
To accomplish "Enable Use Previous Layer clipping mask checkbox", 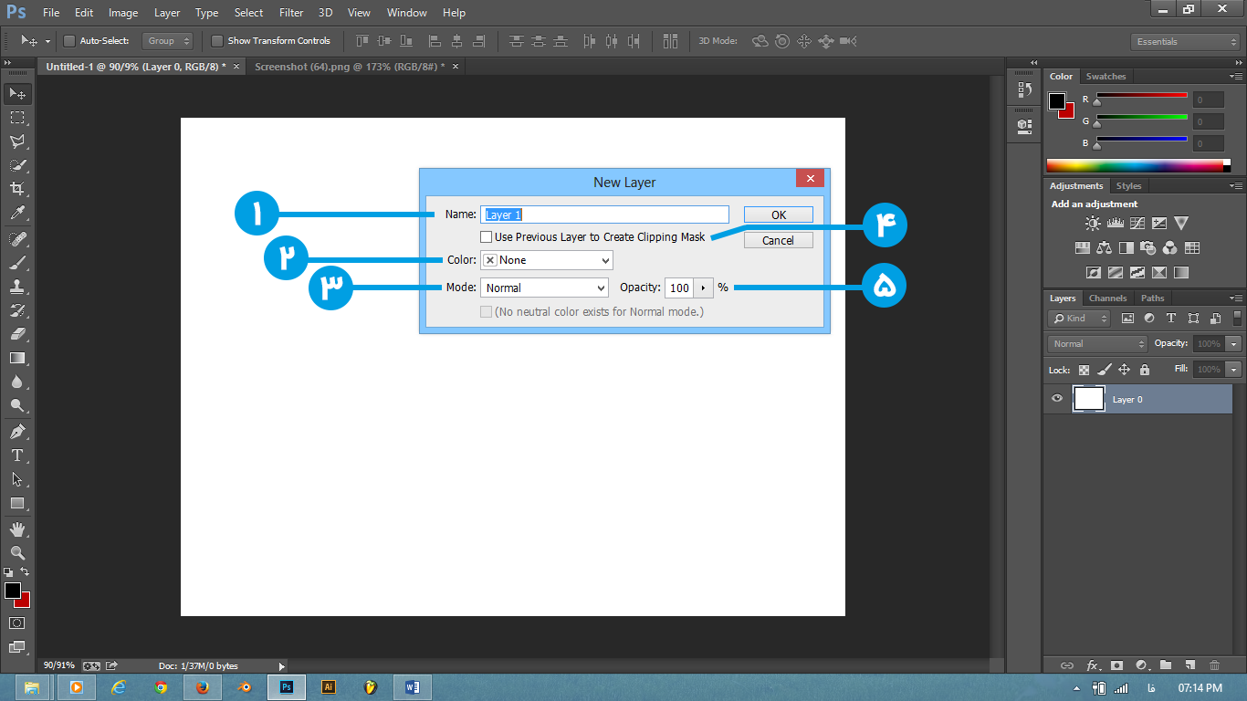I will pyautogui.click(x=487, y=237).
